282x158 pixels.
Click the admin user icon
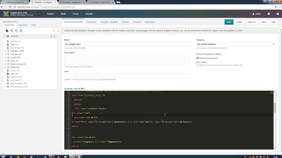click(x=253, y=14)
